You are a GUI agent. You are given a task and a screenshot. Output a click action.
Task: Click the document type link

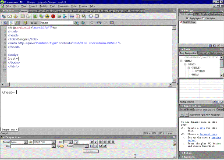point(208,134)
